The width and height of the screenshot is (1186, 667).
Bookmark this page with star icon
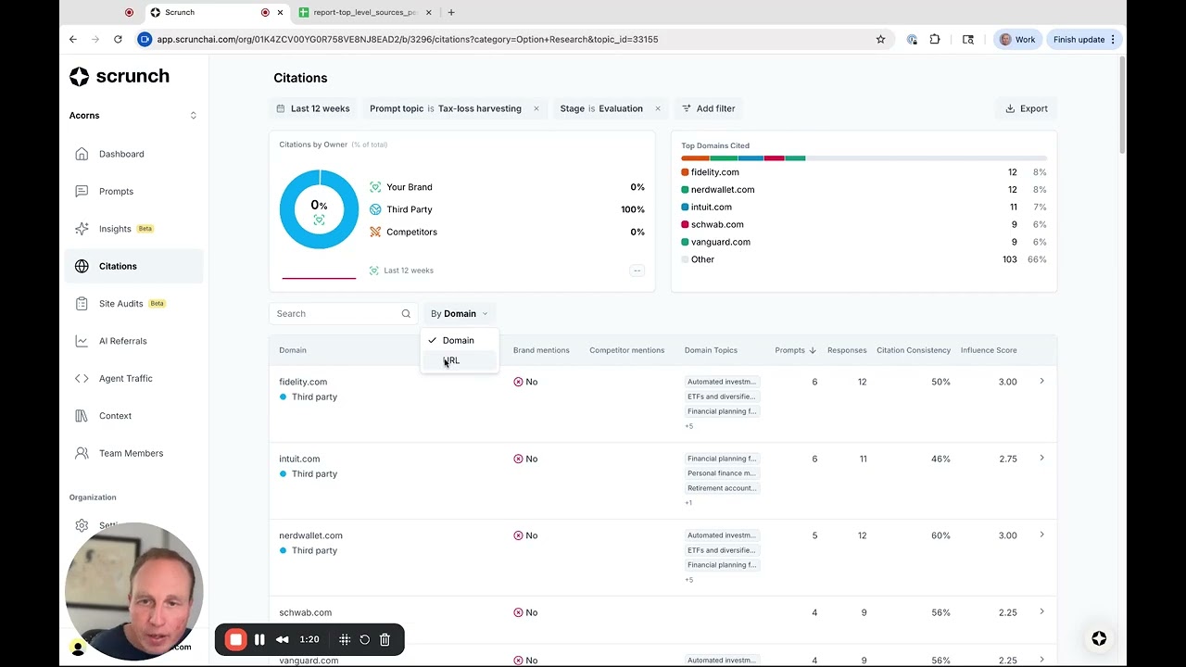[880, 39]
